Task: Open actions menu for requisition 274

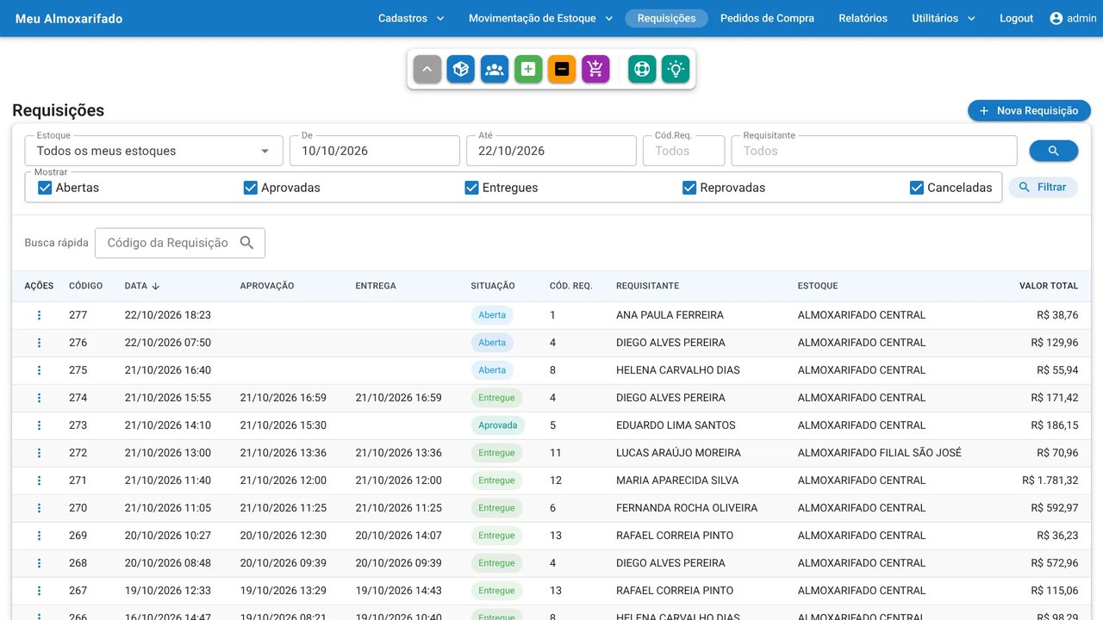Action: point(39,398)
